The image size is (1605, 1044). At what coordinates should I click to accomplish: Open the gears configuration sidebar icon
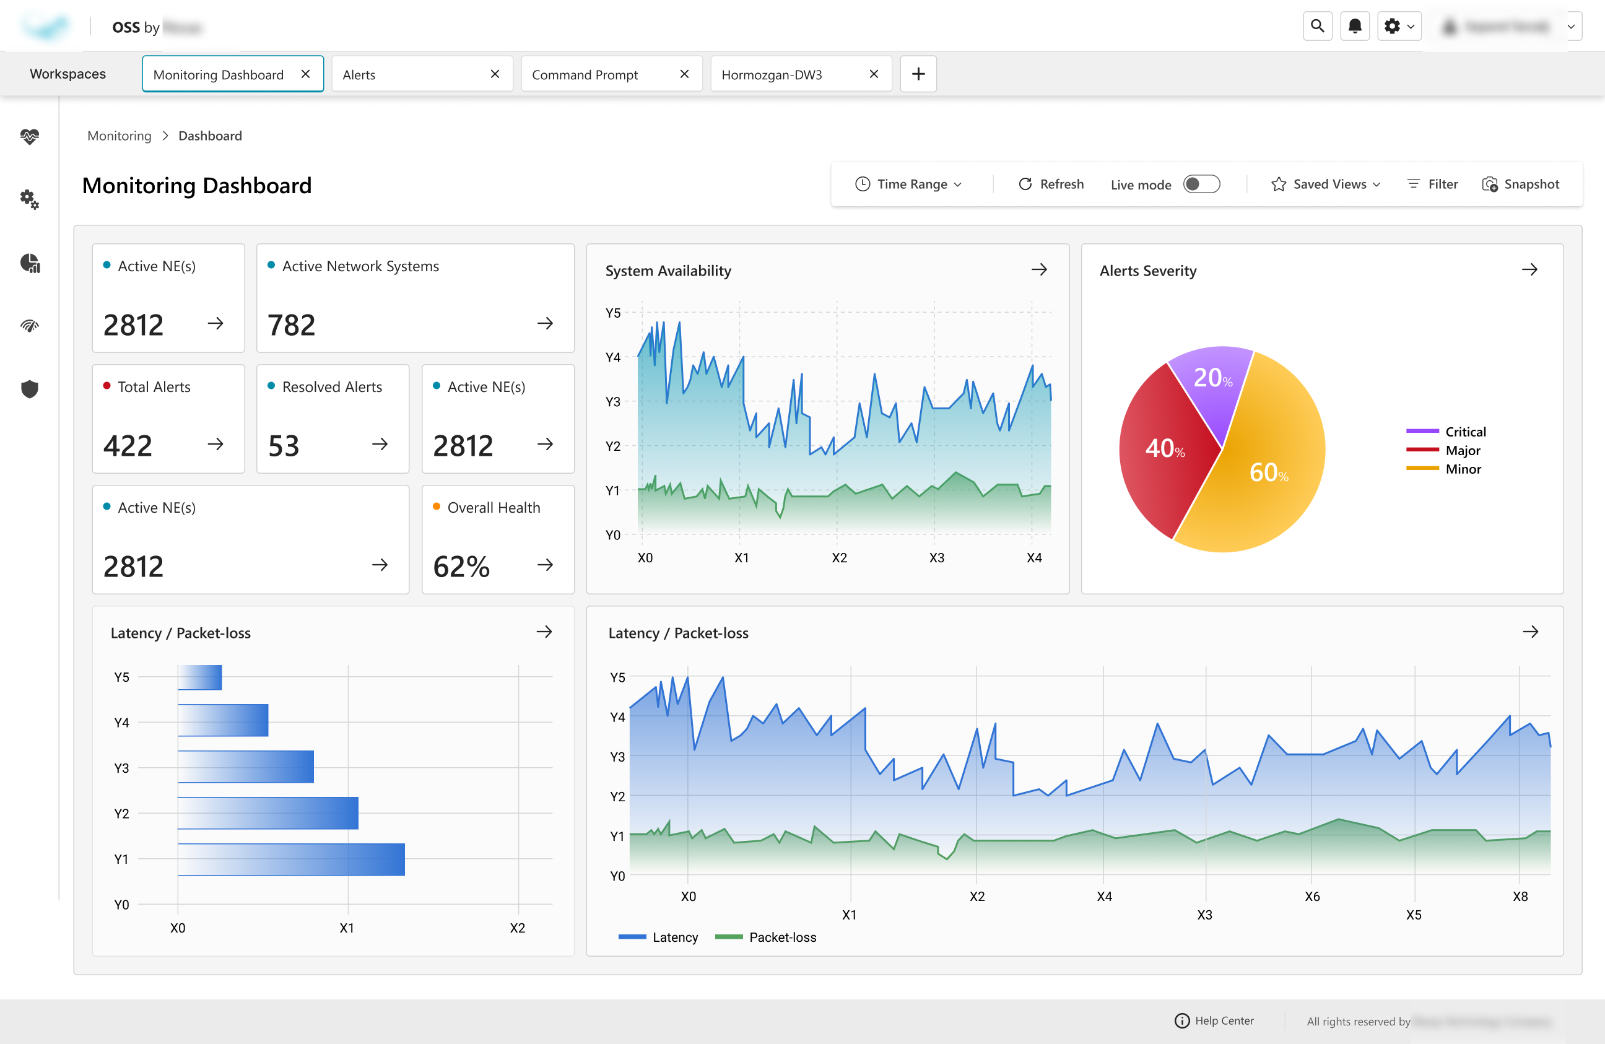click(x=30, y=199)
